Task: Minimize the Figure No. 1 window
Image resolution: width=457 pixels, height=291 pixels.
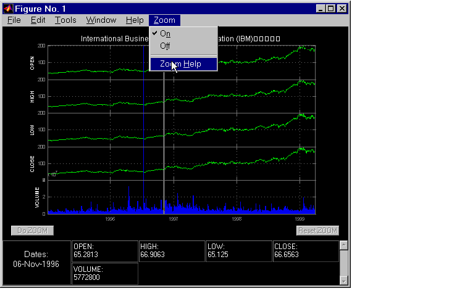Action: click(321, 9)
